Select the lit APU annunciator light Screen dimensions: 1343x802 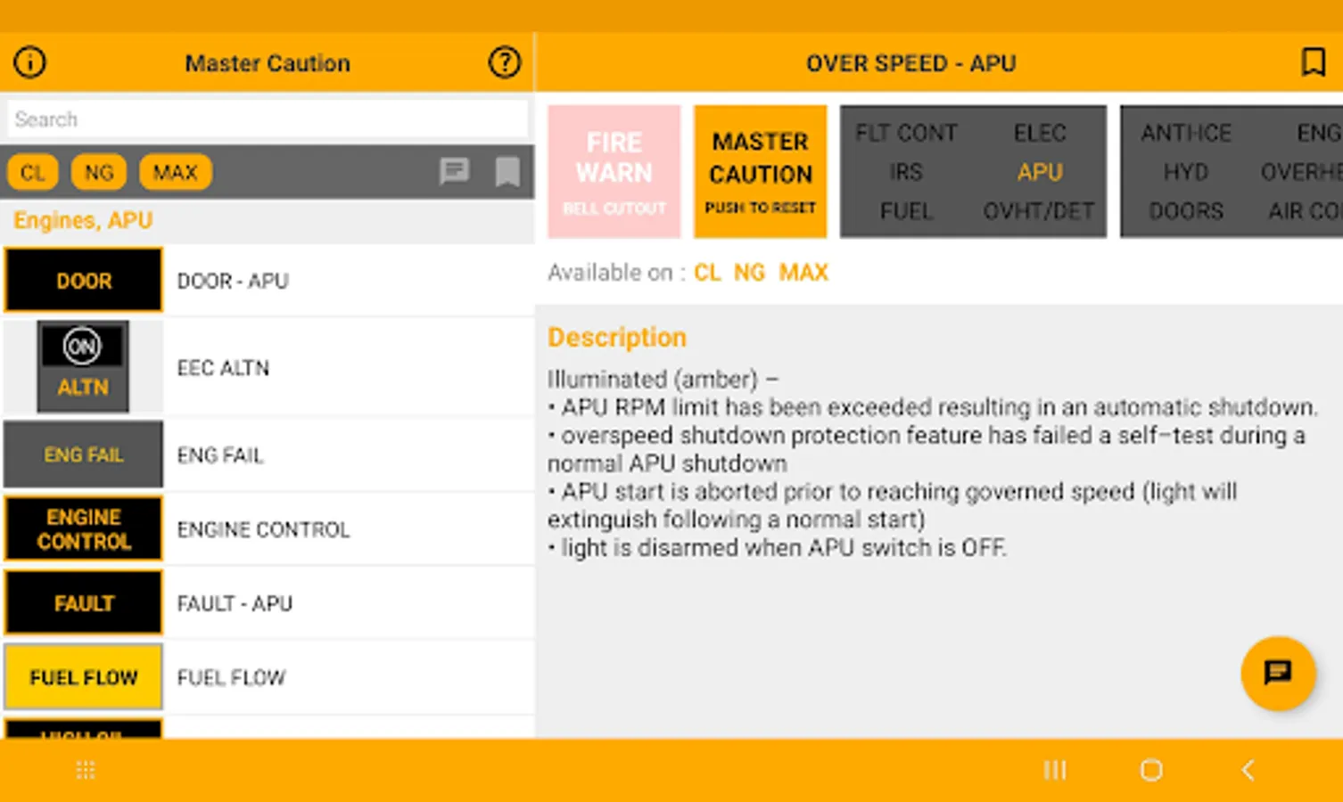coord(1040,172)
